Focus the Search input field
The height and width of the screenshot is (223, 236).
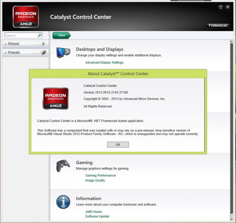(21, 35)
